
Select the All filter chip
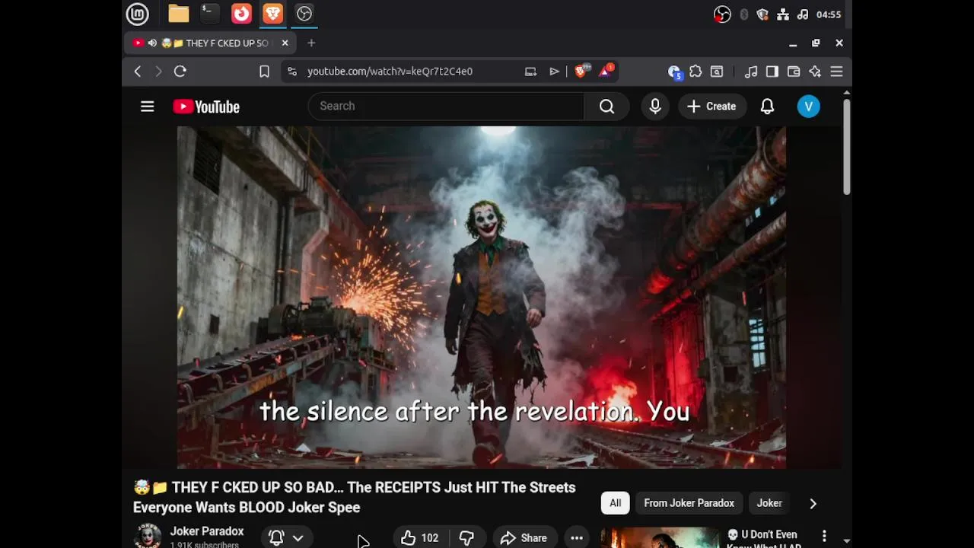point(615,503)
